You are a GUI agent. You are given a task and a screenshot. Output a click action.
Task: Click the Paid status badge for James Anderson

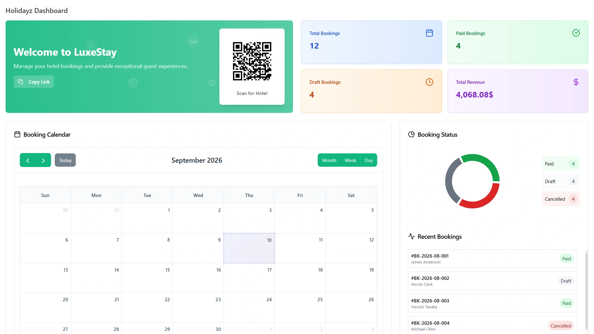point(566,259)
